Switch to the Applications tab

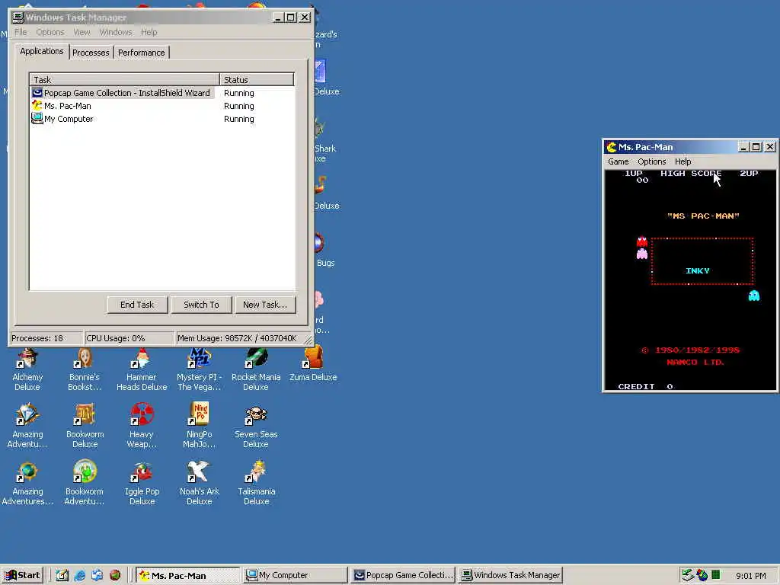click(x=42, y=51)
